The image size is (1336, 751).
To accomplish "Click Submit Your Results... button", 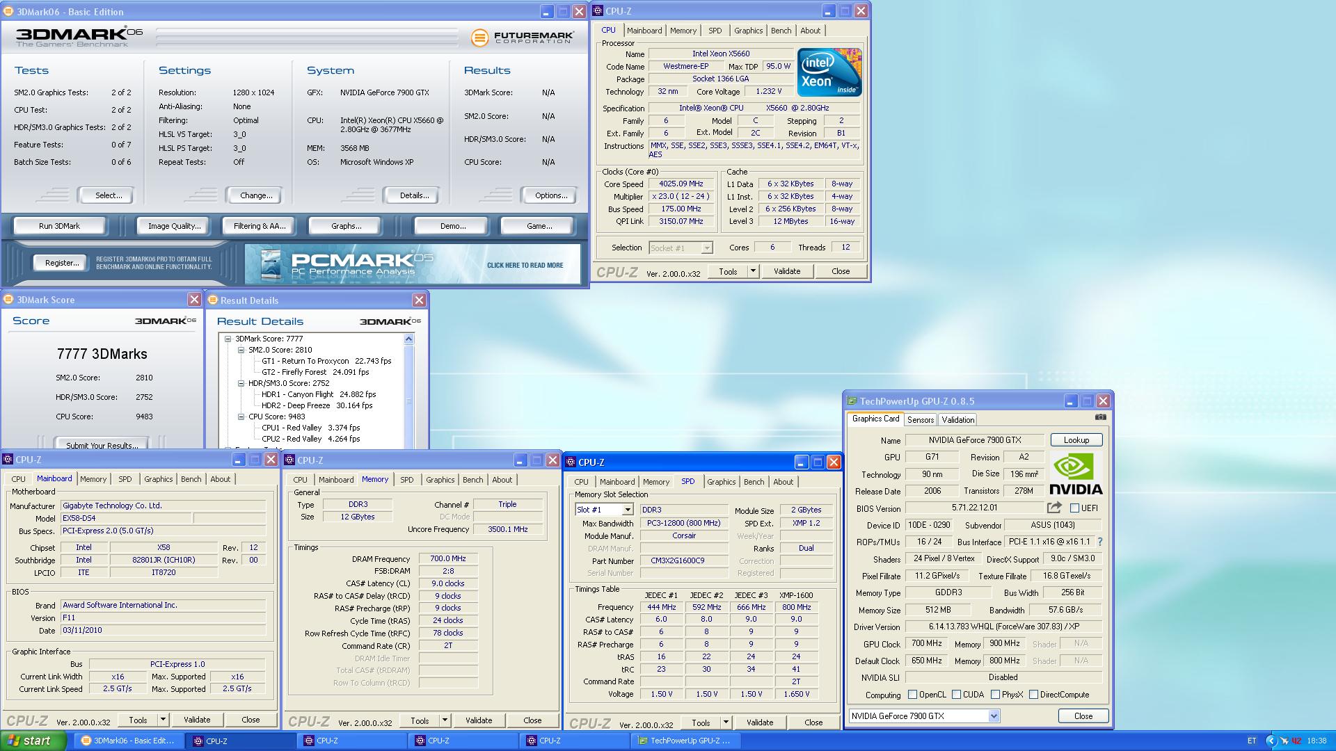I will [102, 444].
